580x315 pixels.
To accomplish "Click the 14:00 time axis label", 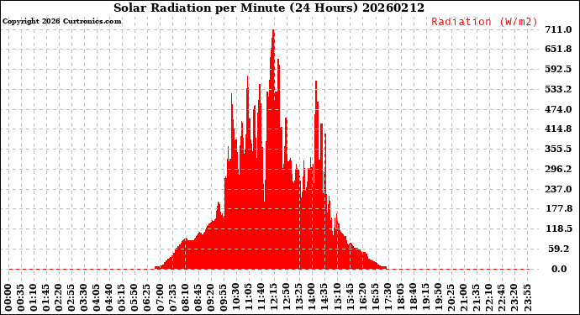I will click(312, 298).
